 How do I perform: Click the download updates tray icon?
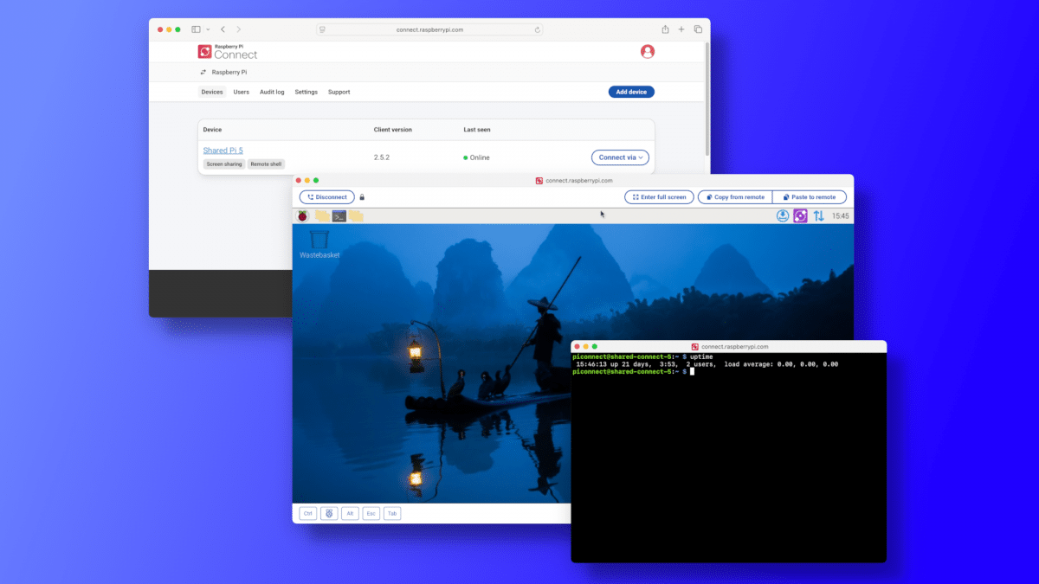(783, 216)
